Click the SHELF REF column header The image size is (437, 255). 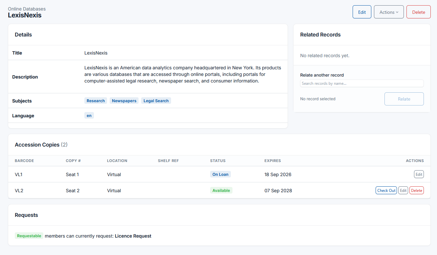point(168,161)
